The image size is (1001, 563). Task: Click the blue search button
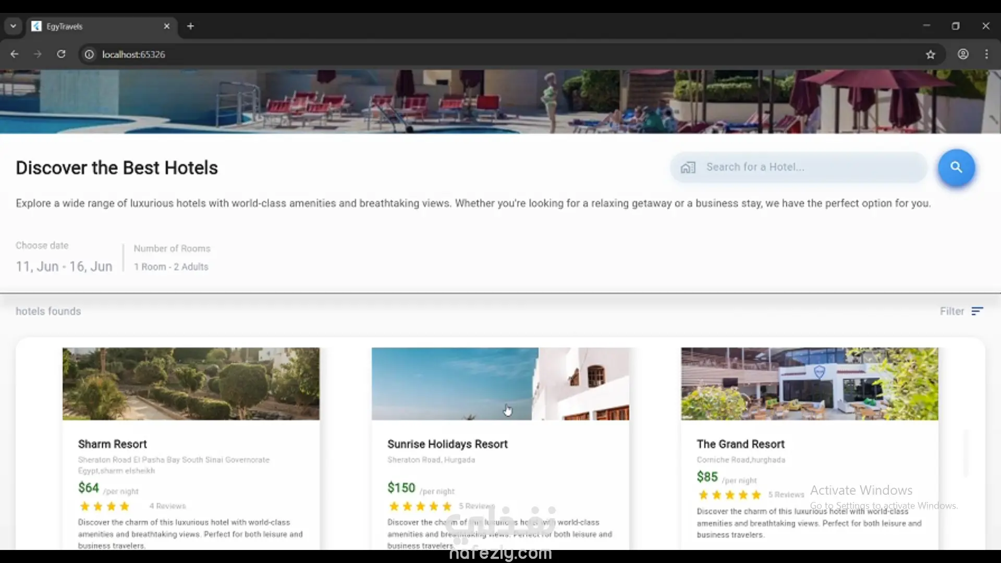pos(956,167)
